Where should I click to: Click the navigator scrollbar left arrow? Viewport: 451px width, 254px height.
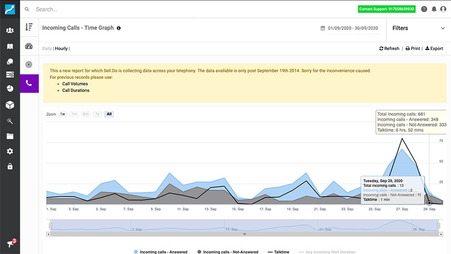click(48, 234)
